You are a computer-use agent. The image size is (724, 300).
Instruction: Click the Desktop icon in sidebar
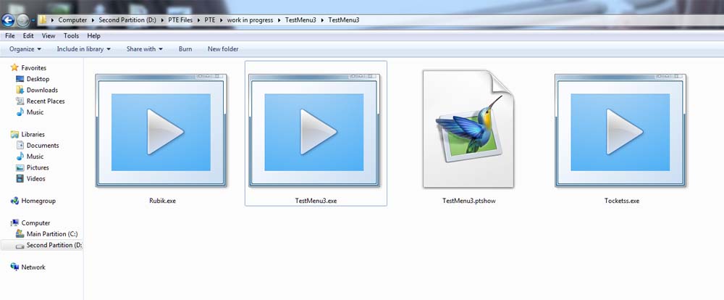(x=20, y=78)
